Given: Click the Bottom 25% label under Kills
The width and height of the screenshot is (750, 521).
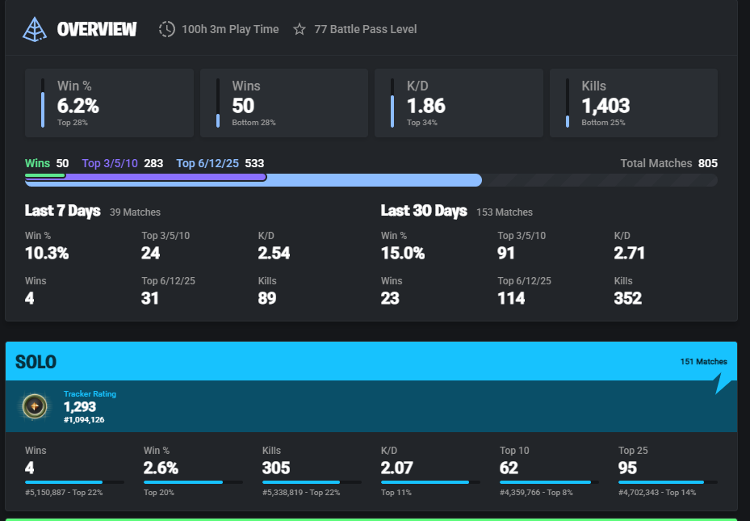Looking at the screenshot, I should point(603,123).
